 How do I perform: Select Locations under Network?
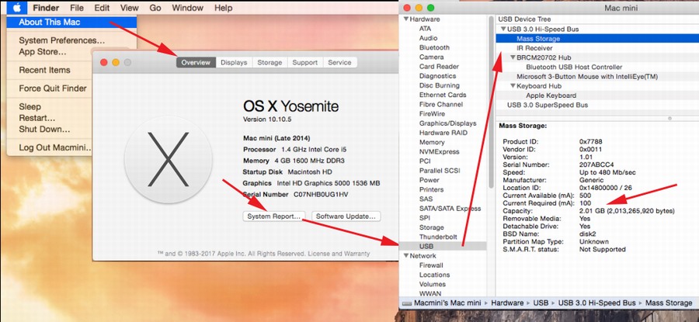[434, 275]
